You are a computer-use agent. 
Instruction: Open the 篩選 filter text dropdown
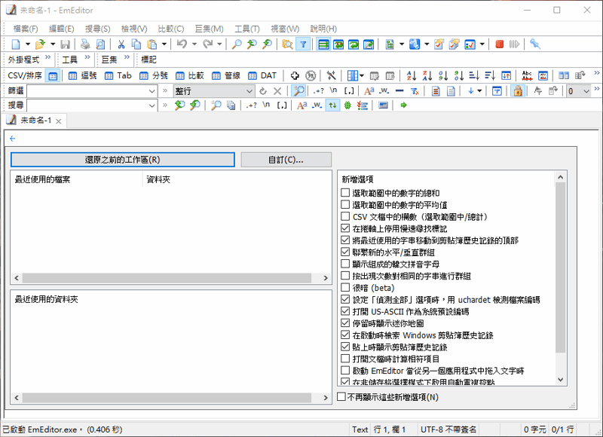(152, 91)
